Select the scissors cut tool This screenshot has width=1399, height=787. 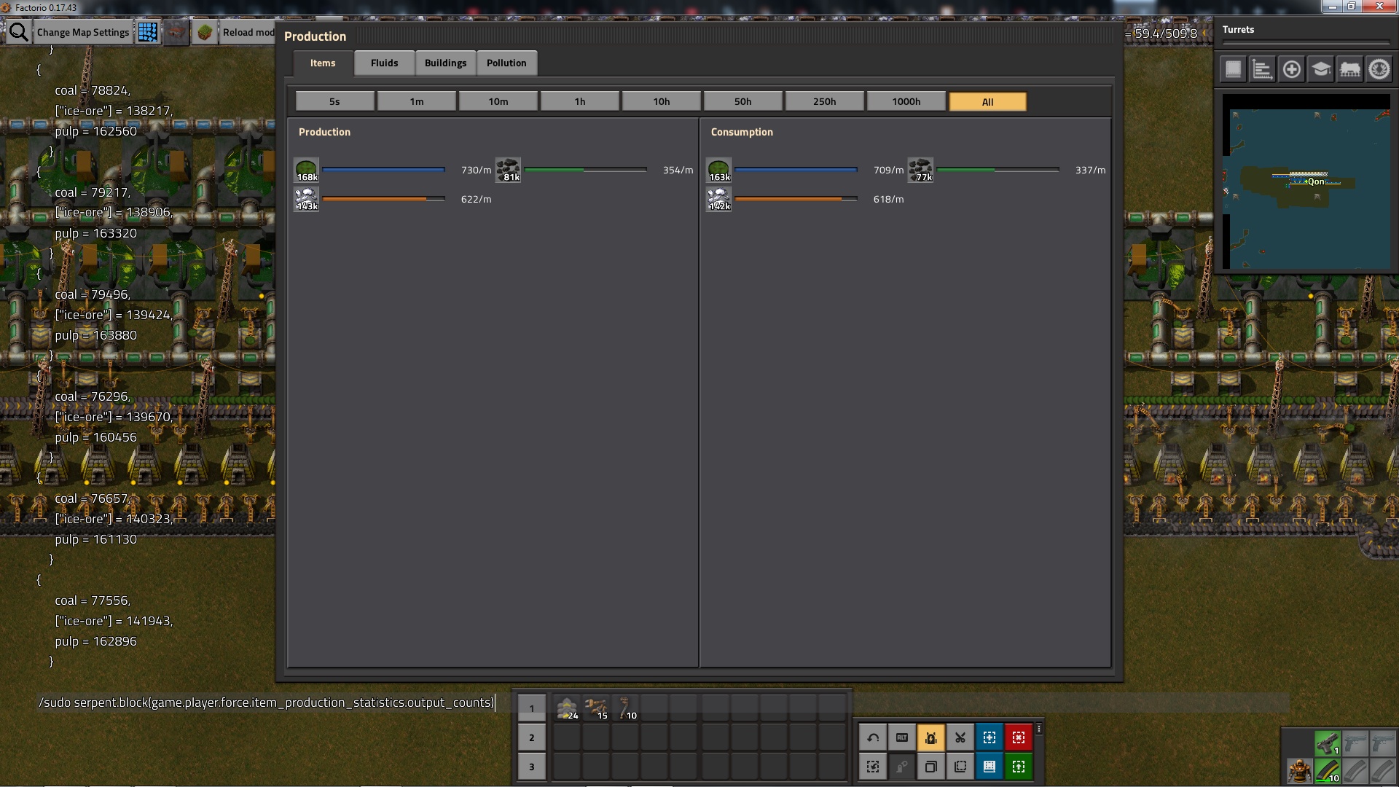coord(960,737)
